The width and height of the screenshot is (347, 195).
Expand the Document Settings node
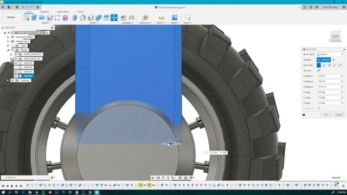8,37
